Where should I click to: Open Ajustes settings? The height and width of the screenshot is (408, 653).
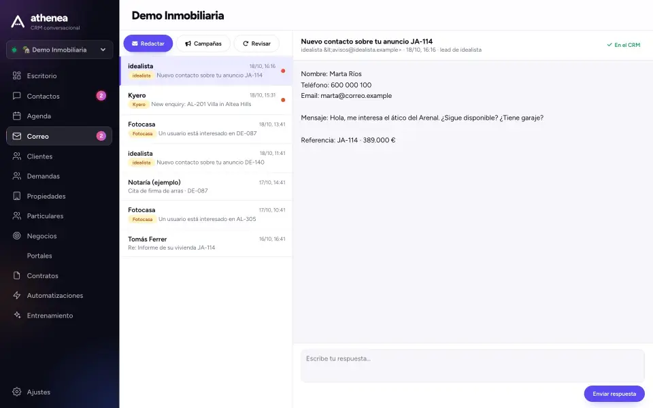coord(59,392)
